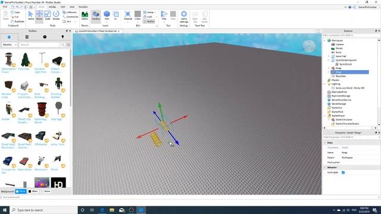Set Toolbox background to None

(x=45, y=191)
